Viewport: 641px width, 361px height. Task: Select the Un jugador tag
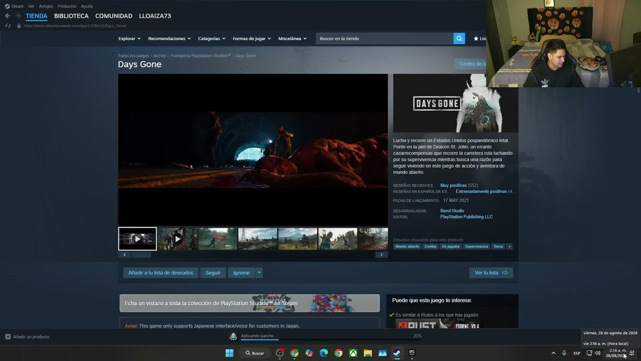click(x=451, y=247)
